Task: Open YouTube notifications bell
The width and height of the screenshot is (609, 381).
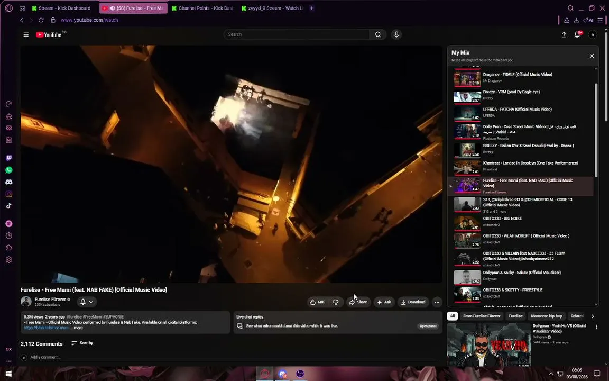Action: (577, 34)
